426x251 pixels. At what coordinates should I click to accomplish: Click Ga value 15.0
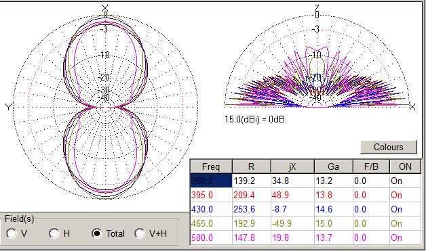pyautogui.click(x=334, y=223)
